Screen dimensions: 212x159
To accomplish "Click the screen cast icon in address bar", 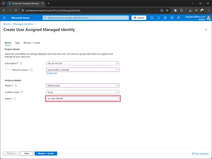I will [162, 11].
